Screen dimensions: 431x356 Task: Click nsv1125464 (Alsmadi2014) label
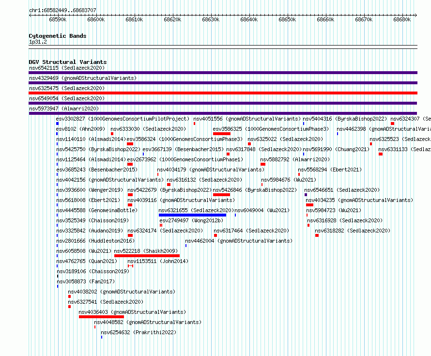click(91, 159)
